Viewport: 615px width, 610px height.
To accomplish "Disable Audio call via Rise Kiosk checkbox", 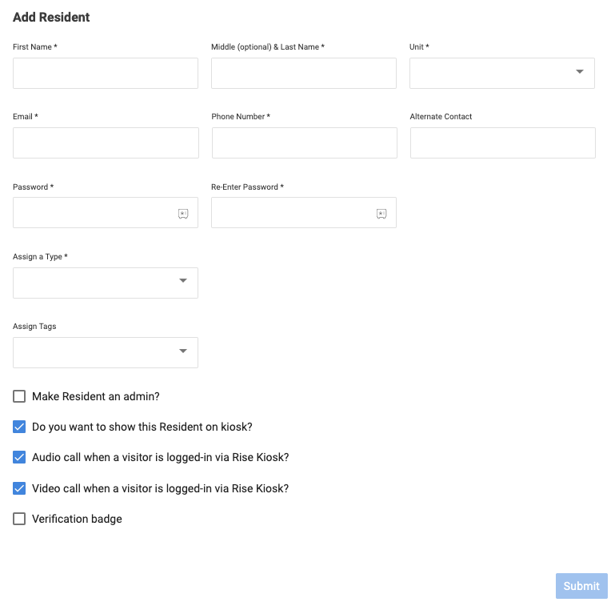I will click(20, 457).
